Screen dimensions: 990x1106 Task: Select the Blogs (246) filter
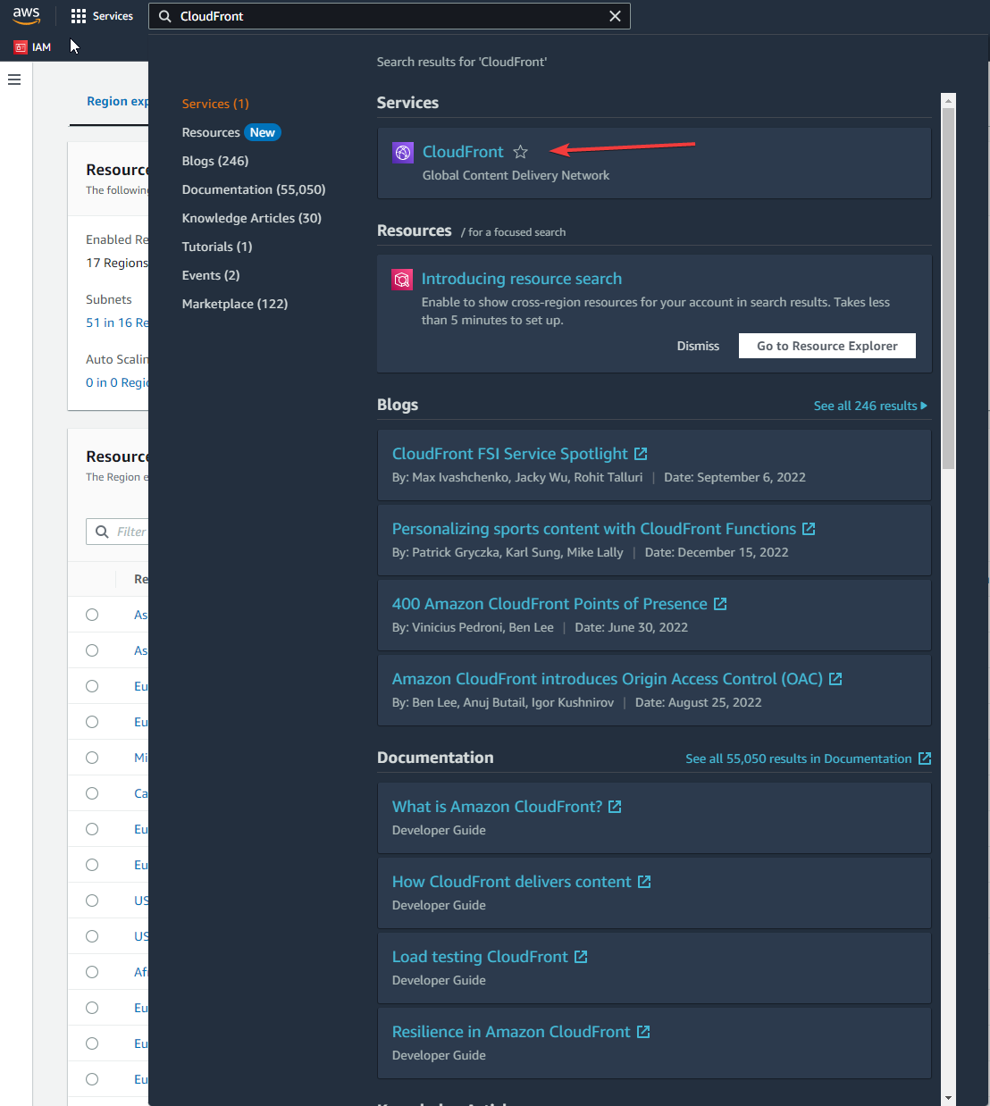[x=215, y=161]
